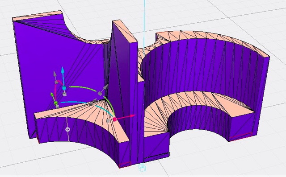Click peach top strip of upper-left wall

pos(38,16)
